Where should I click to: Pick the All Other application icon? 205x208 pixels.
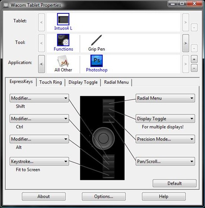[x=63, y=61]
